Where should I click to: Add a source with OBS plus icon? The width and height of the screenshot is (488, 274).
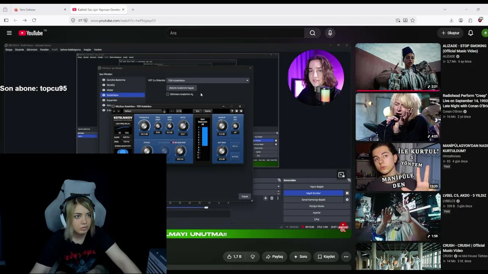[x=266, y=198]
